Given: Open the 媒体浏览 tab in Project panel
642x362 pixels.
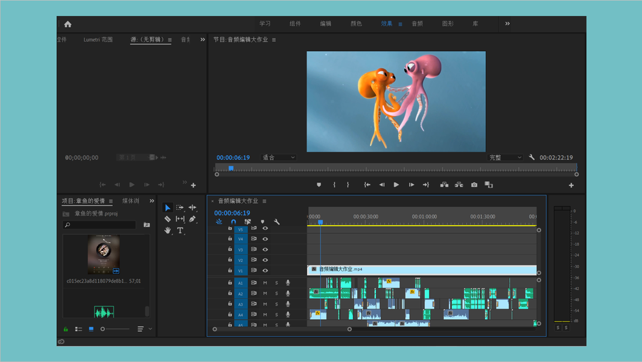Looking at the screenshot, I should point(130,201).
